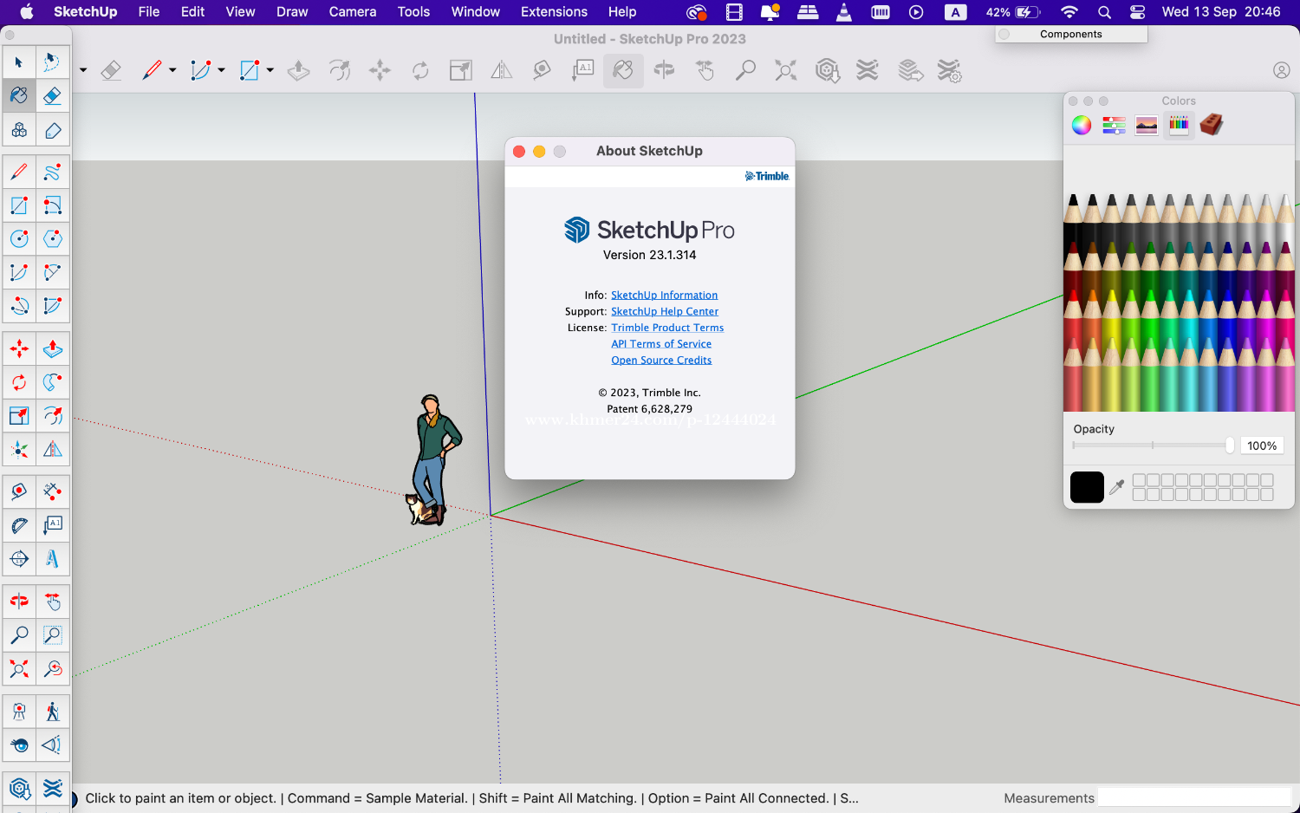Viewport: 1300px width, 813px height.
Task: Switch to color wheel tab in Colors
Action: coord(1082,125)
